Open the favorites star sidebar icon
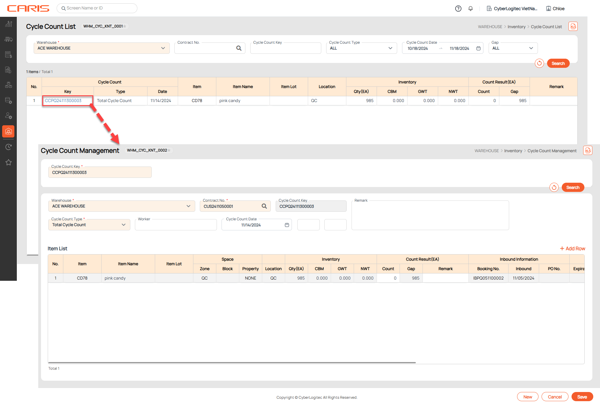The height and width of the screenshot is (403, 600). click(x=8, y=162)
